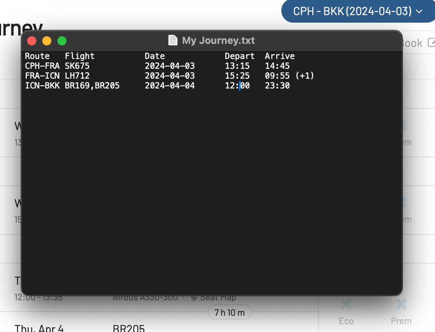Image resolution: width=435 pixels, height=332 pixels.
Task: Click the Book external link icon
Action: 431,43
